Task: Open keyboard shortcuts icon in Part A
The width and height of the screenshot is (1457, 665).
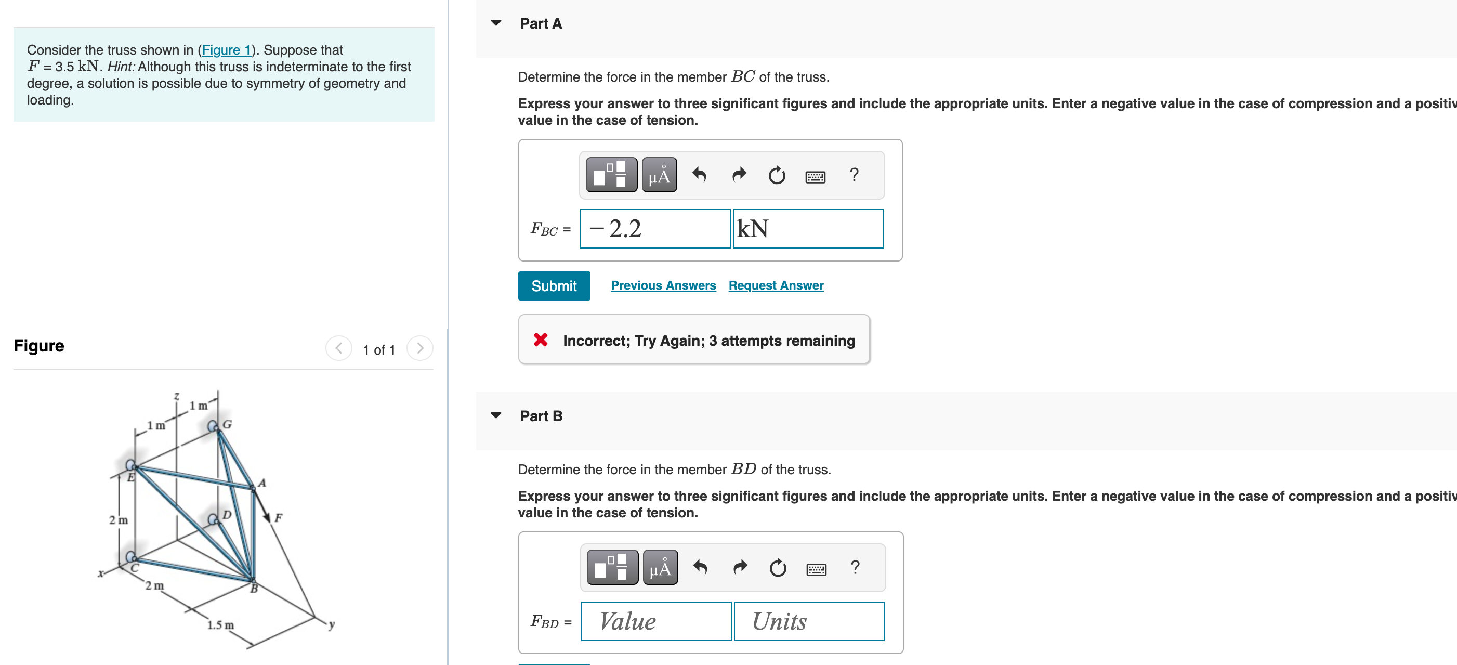Action: click(815, 177)
